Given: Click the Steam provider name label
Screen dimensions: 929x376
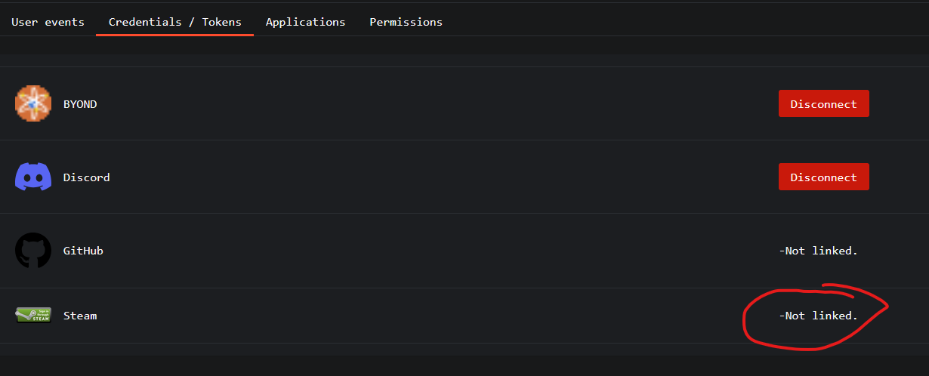Looking at the screenshot, I should click(80, 316).
